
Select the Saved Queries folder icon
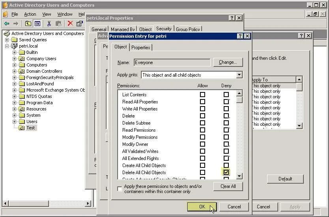coord(14,40)
